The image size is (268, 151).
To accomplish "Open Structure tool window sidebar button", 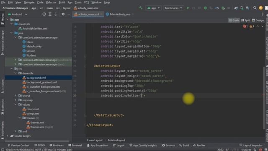I will (x=3, y=86).
